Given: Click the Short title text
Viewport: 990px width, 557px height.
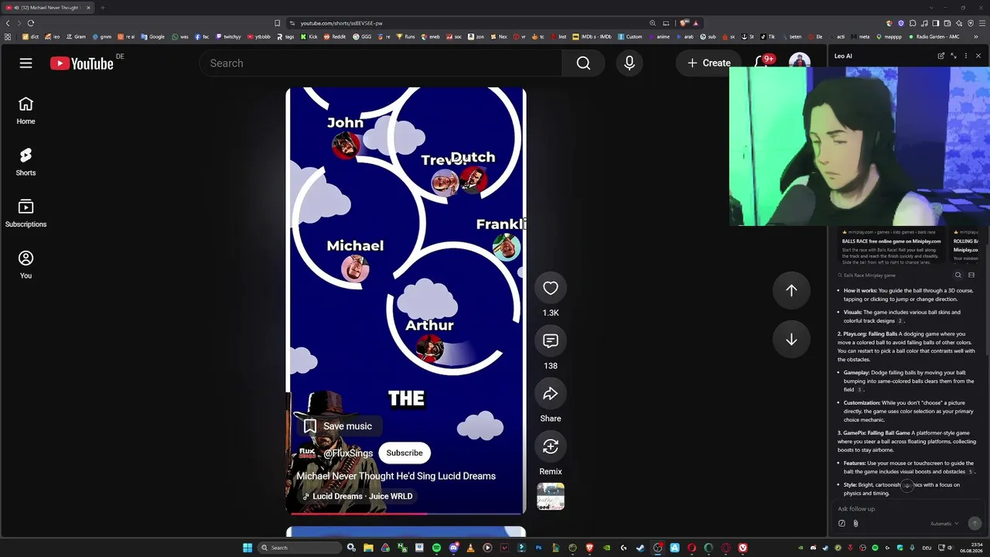Looking at the screenshot, I should 396,477.
